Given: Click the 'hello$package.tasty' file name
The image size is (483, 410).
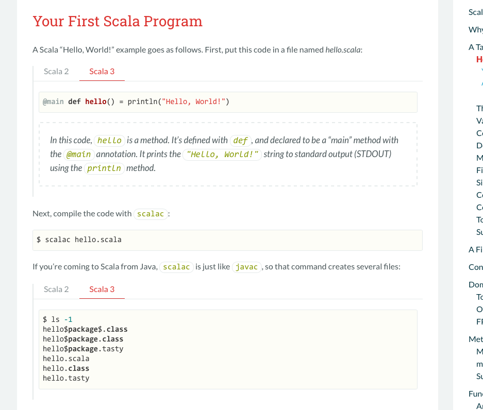Looking at the screenshot, I should click(83, 349).
